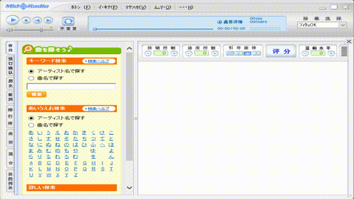Switch to the 查找 search side tab
The image size is (354, 199).
point(11,48)
